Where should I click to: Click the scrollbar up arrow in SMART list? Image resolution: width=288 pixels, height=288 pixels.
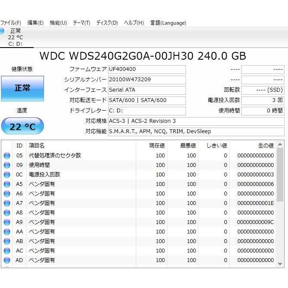[280, 144]
